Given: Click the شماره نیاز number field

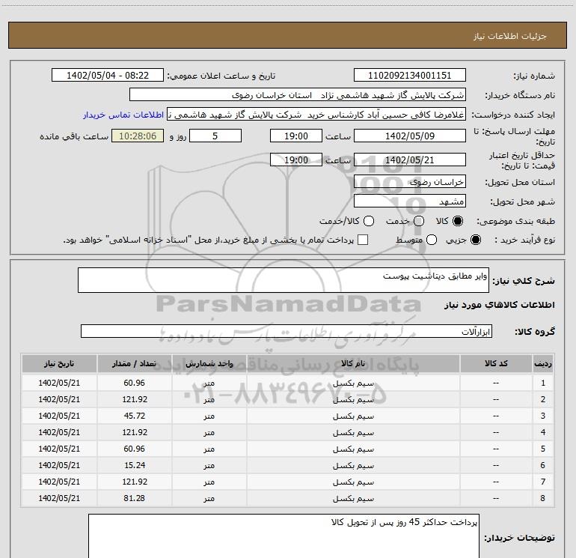Looking at the screenshot, I should coord(410,76).
